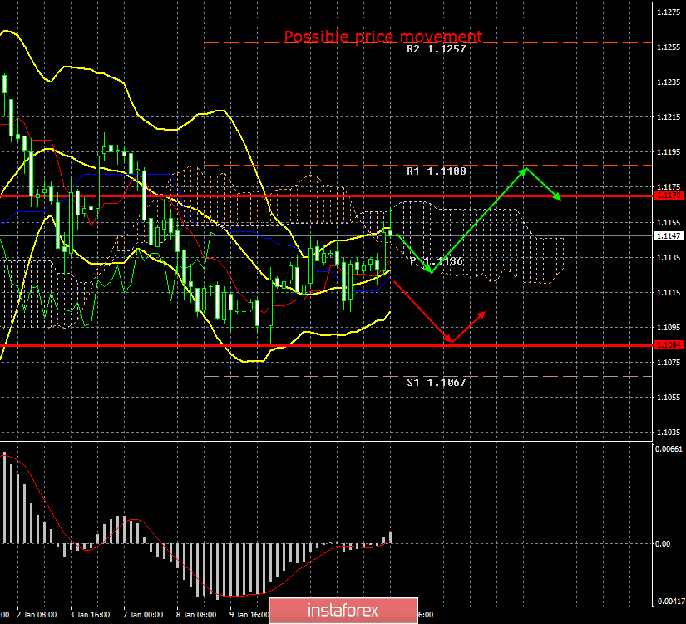Click the 1.1195 price scale label
The height and width of the screenshot is (624, 686).
[x=669, y=152]
